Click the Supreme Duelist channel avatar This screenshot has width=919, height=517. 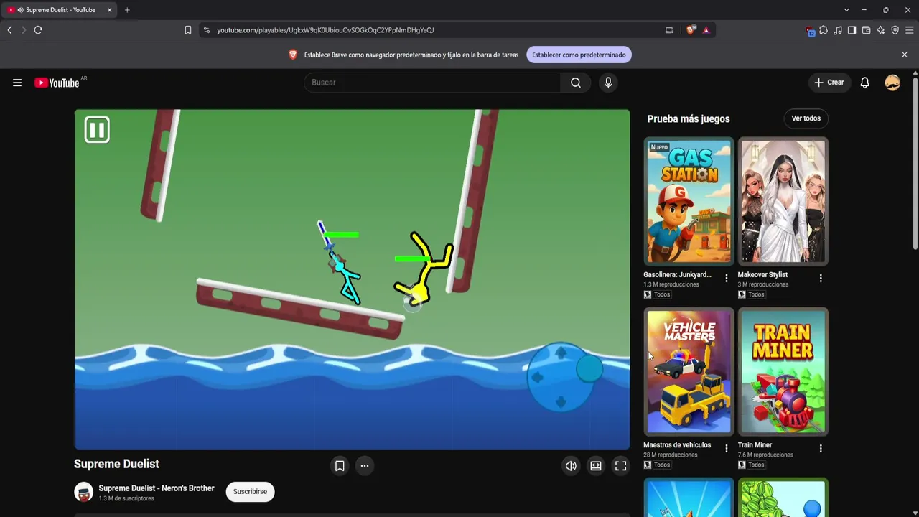point(84,492)
